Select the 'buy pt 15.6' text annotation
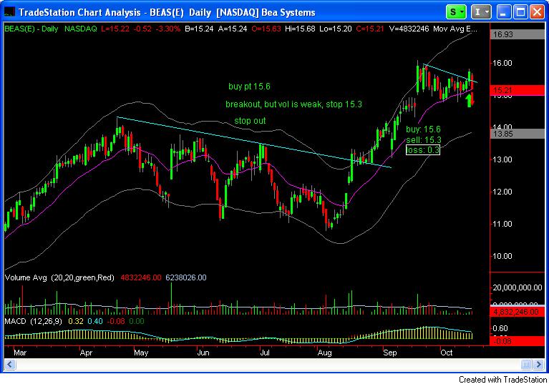This screenshot has height=384, width=549. (249, 87)
